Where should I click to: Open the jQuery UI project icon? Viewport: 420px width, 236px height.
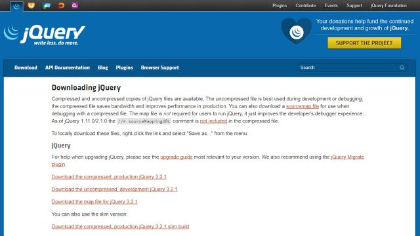pos(31,5)
